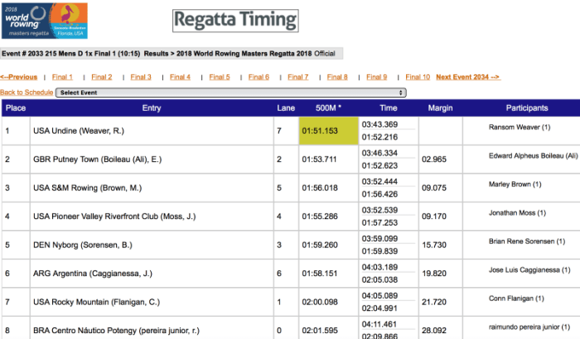The height and width of the screenshot is (339, 580).
Task: Click the Lane column header
Action: 286,107
